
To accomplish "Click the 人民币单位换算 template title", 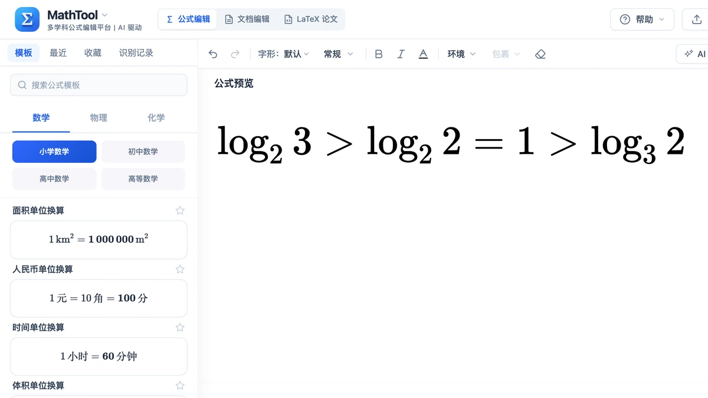I will (x=42, y=269).
